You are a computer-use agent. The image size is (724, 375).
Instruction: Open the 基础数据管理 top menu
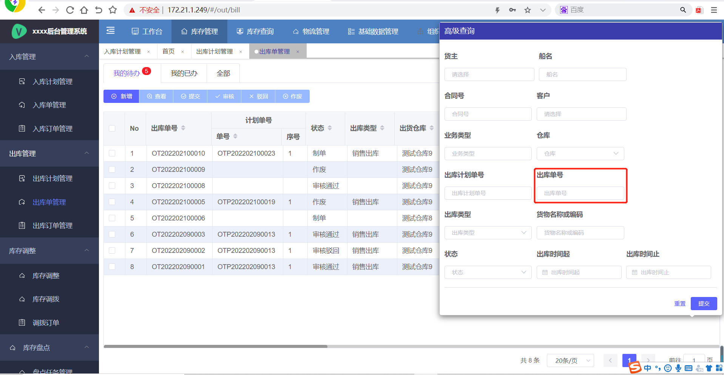[x=373, y=32]
